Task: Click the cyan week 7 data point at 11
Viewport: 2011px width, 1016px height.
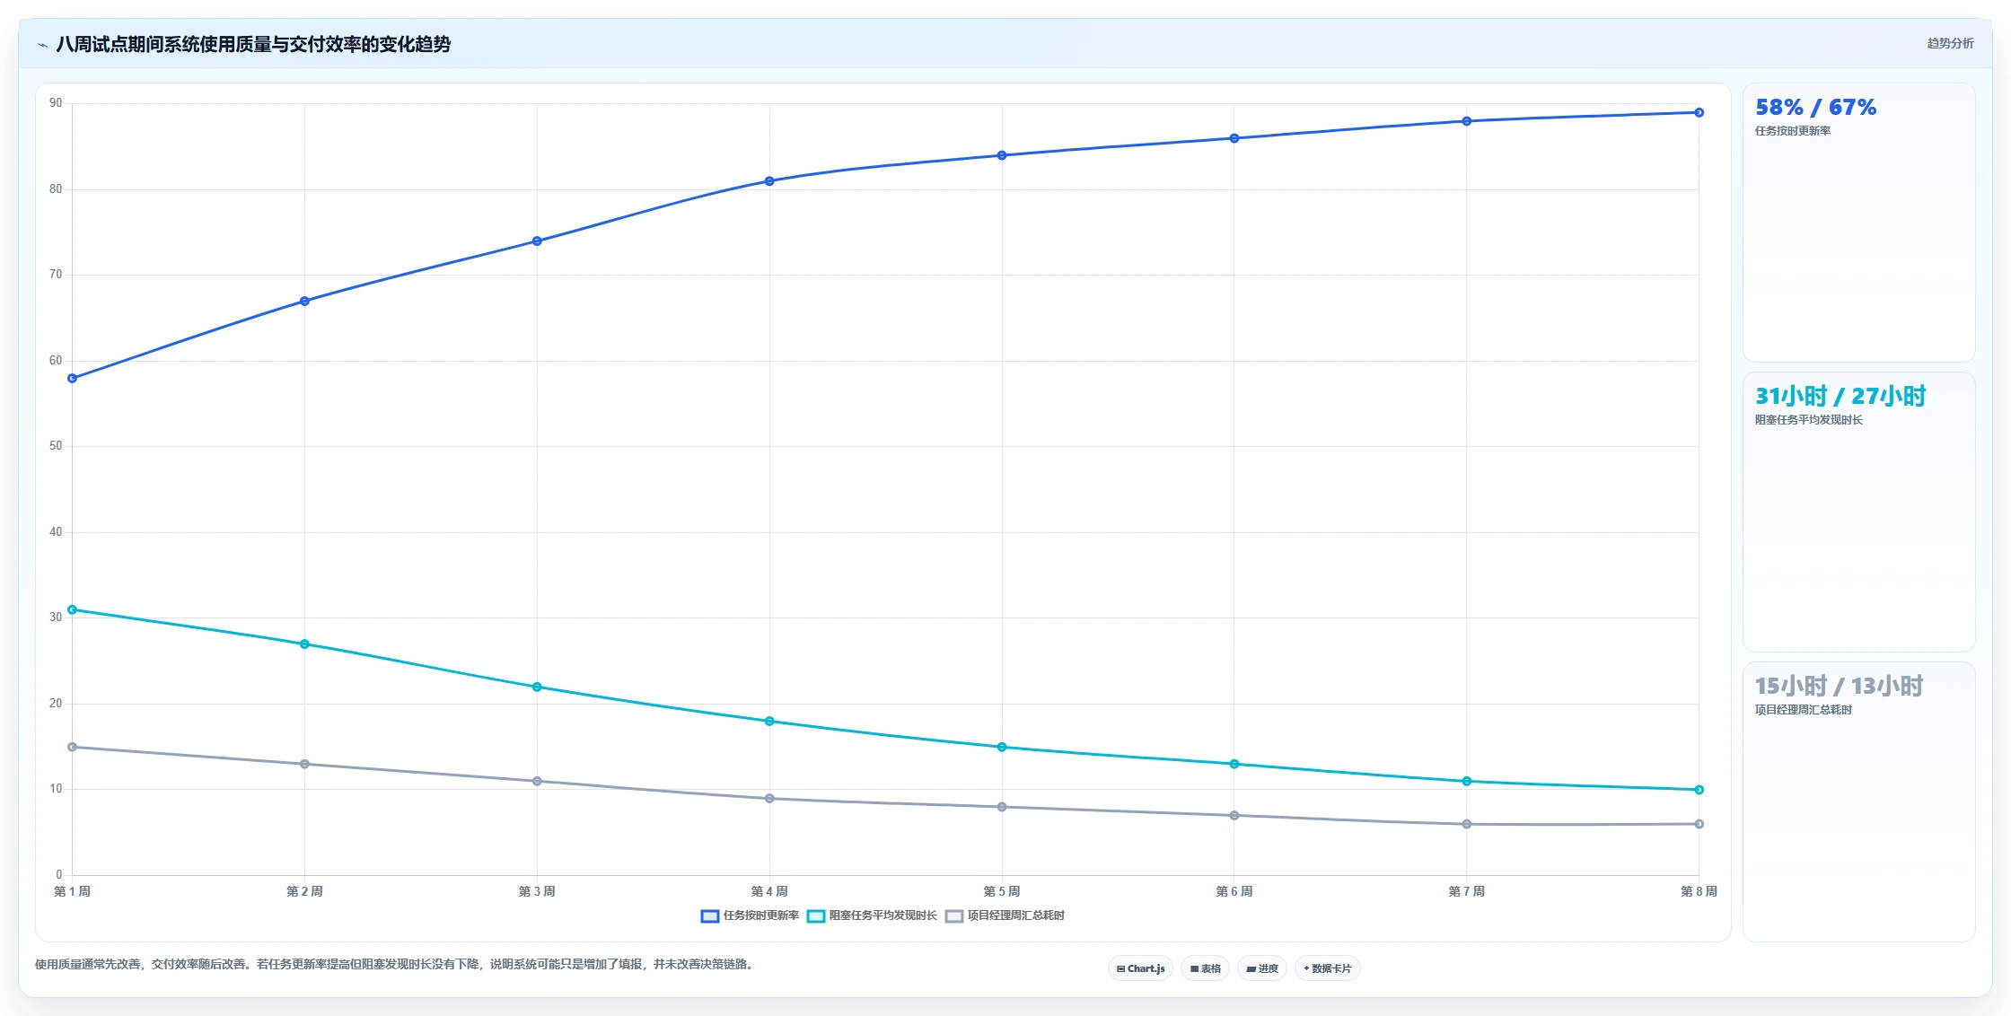Action: click(1467, 781)
